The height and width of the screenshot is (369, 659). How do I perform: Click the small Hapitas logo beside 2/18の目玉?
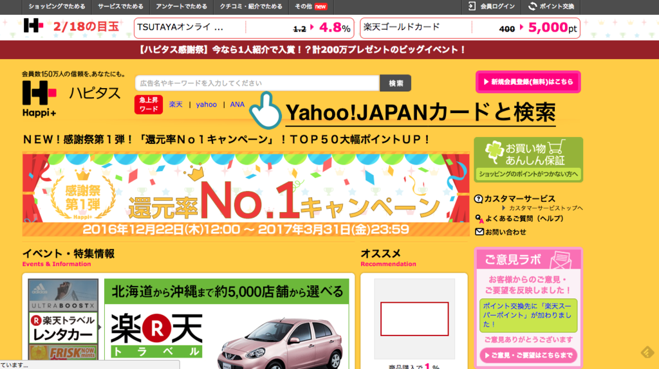[33, 26]
